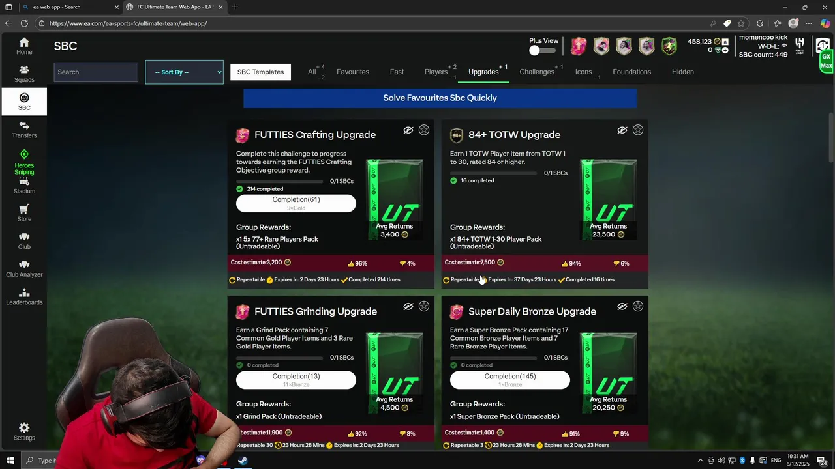
Task: Switch to the Players tab
Action: pos(436,72)
